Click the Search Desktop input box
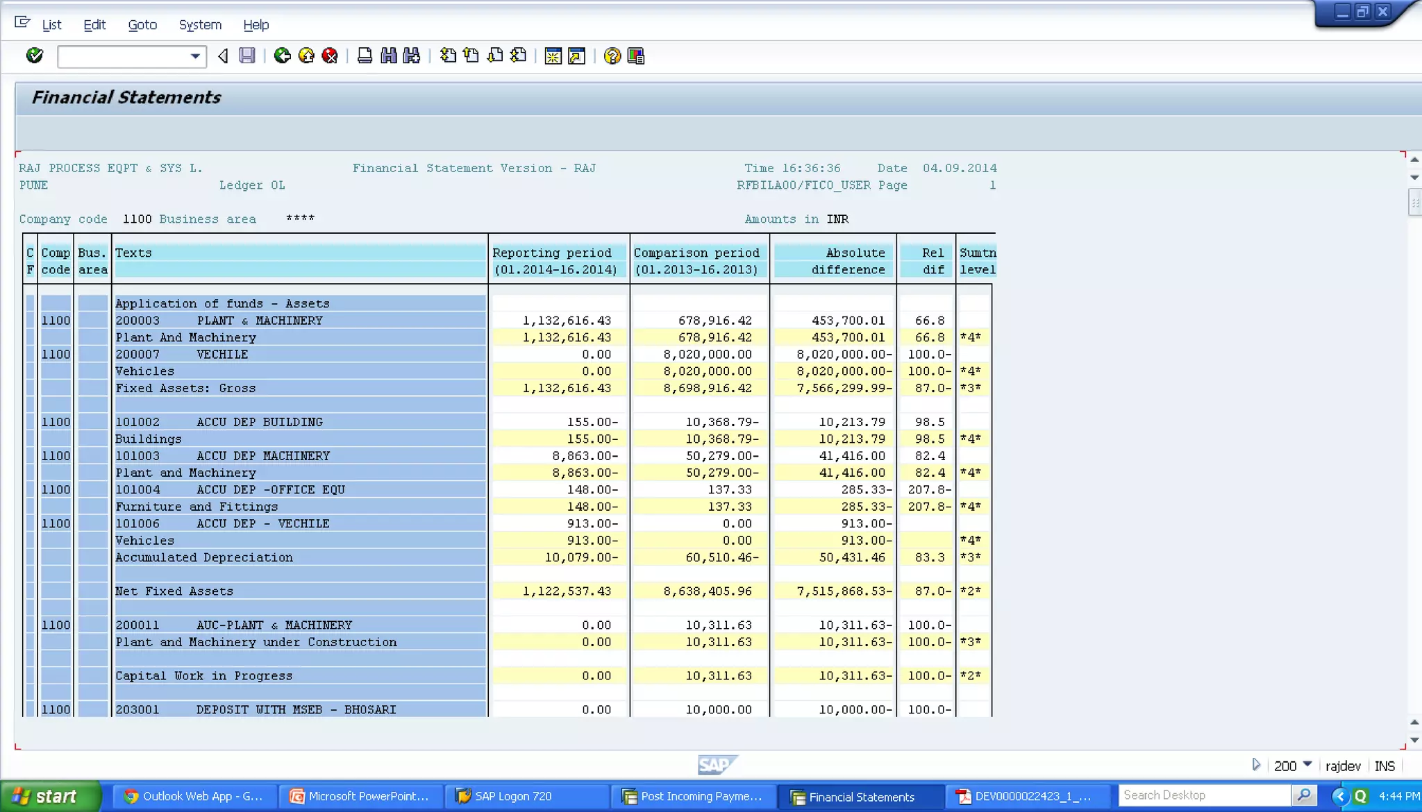 [x=1205, y=795]
